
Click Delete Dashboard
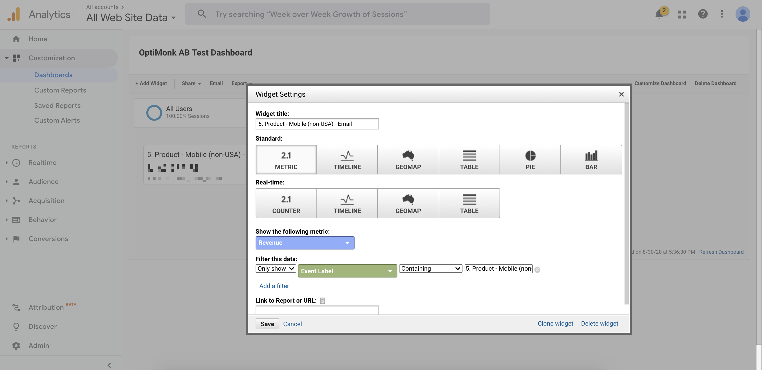point(715,83)
